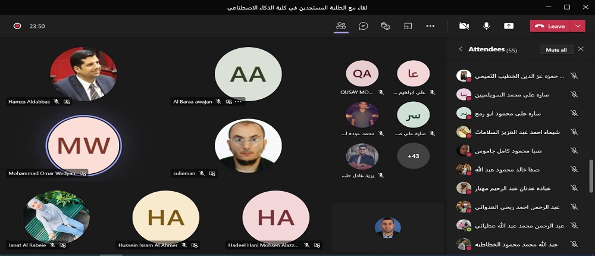Toggle the camera on
Image resolution: width=595 pixels, height=256 pixels.
pos(464,26)
